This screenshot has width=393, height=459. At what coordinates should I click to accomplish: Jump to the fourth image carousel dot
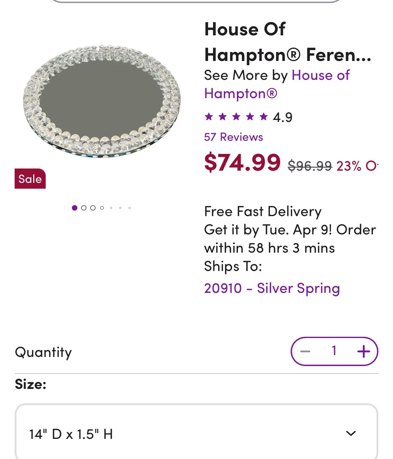102,208
